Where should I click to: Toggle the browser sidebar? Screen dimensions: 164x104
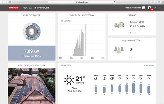(x=10, y=2)
